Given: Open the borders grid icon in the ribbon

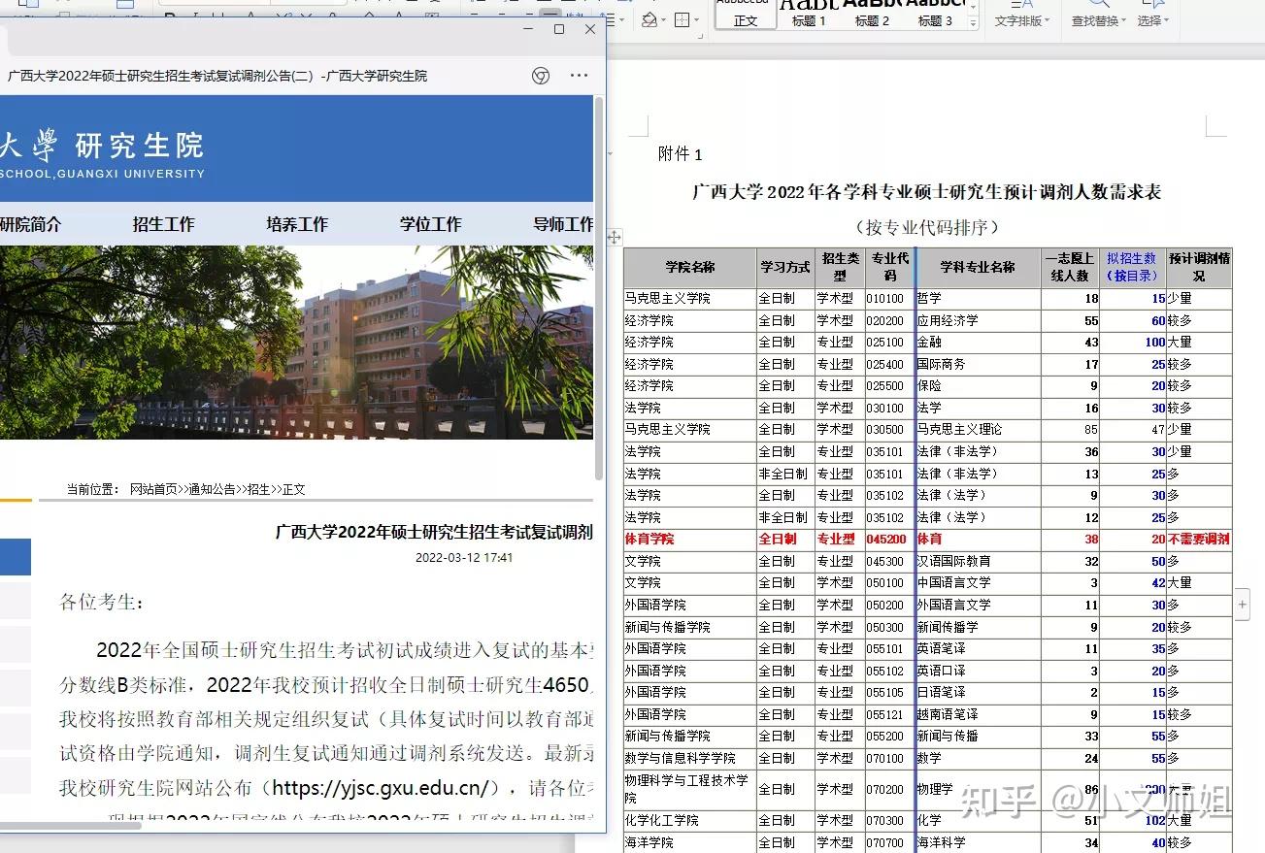Looking at the screenshot, I should point(682,19).
